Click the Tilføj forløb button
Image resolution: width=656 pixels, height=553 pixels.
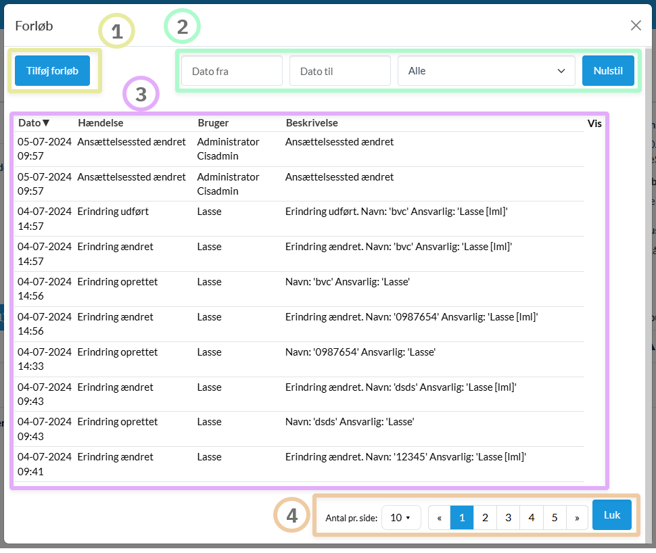[52, 71]
